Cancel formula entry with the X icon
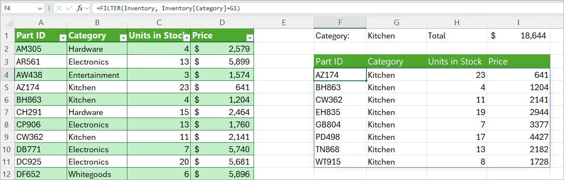The width and height of the screenshot is (564, 180). coord(59,8)
